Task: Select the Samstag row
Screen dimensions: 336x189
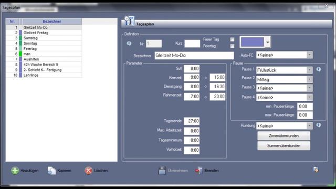Action: [x=44, y=38]
